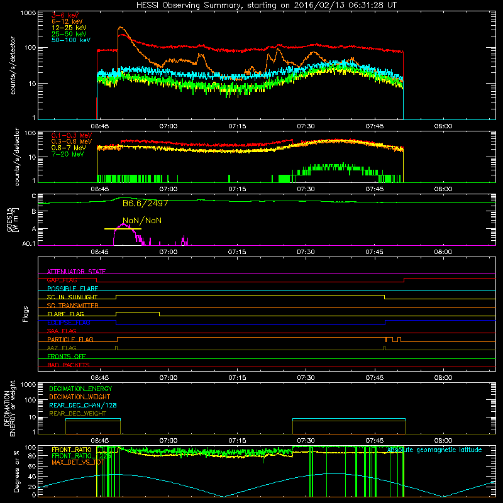The height and width of the screenshot is (503, 503).
Task: Click the DECIMATION_WEIGHT legend label
Action: pyautogui.click(x=80, y=397)
